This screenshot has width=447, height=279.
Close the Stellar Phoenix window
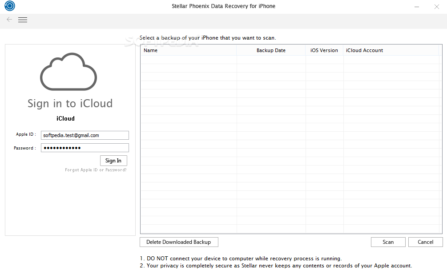(436, 7)
